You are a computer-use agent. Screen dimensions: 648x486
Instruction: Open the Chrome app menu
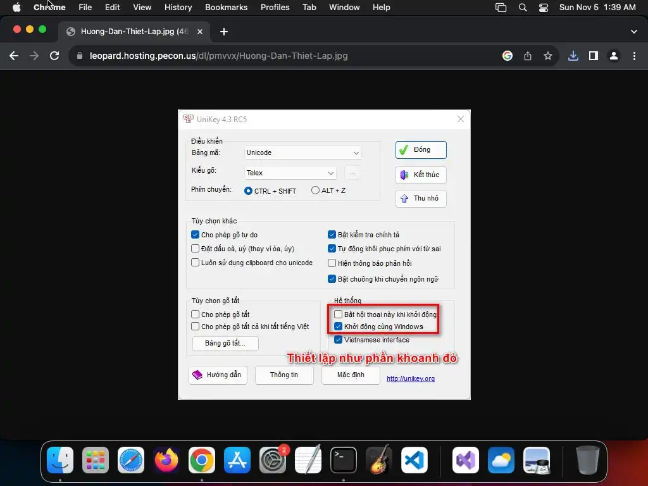coord(49,8)
